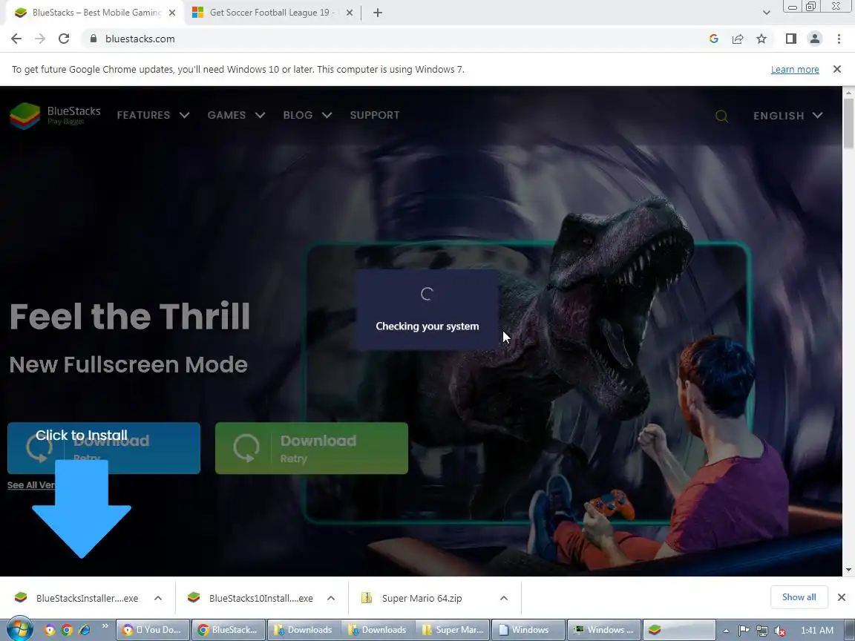
Task: Click the volume muted tray icon
Action: tap(780, 631)
